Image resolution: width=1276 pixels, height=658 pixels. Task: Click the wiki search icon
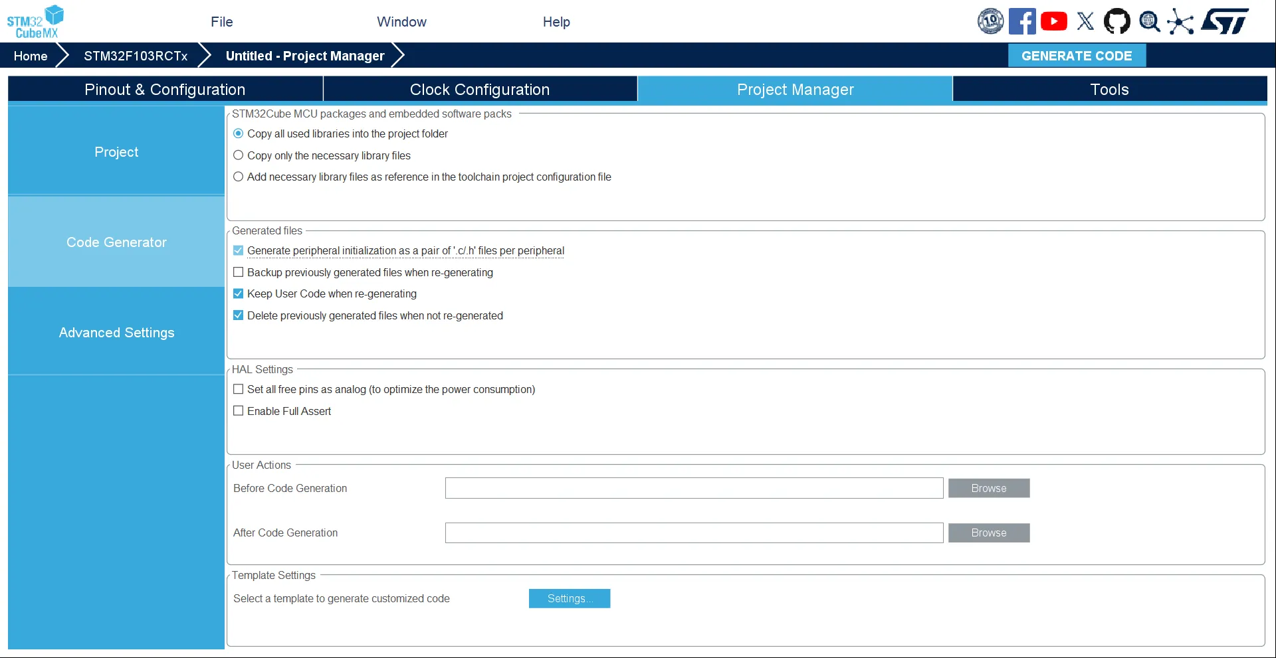(1149, 21)
